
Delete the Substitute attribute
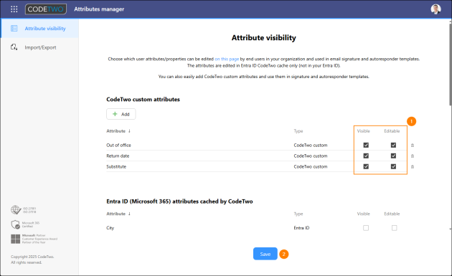click(413, 166)
